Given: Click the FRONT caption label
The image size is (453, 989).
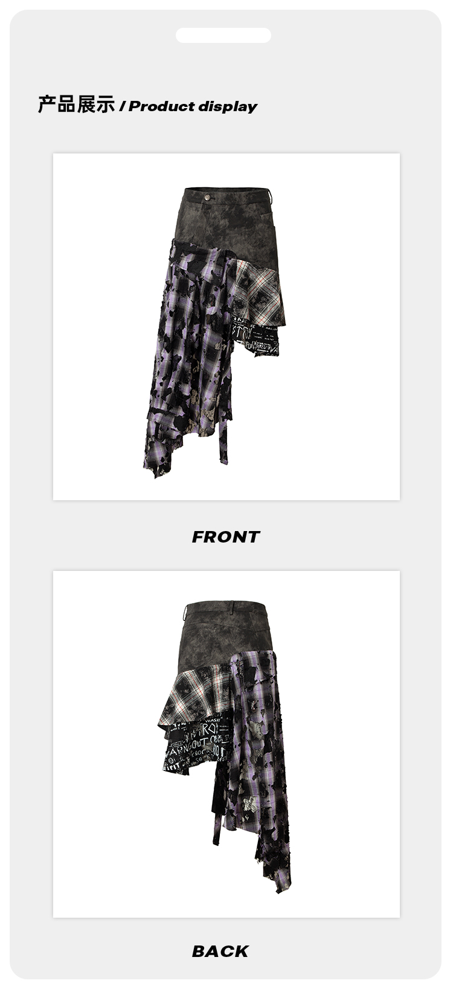Looking at the screenshot, I should 226,536.
